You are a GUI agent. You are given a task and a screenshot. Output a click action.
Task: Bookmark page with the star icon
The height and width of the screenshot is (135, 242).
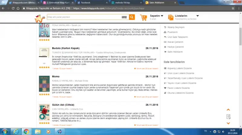click(x=233, y=8)
